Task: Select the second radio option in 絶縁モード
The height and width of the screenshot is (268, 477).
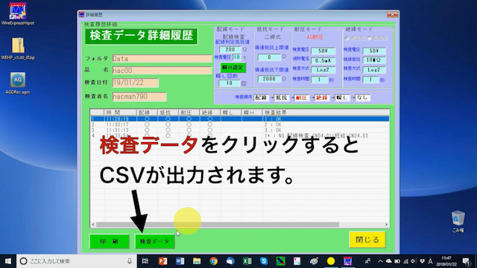Action: pyautogui.click(x=370, y=38)
